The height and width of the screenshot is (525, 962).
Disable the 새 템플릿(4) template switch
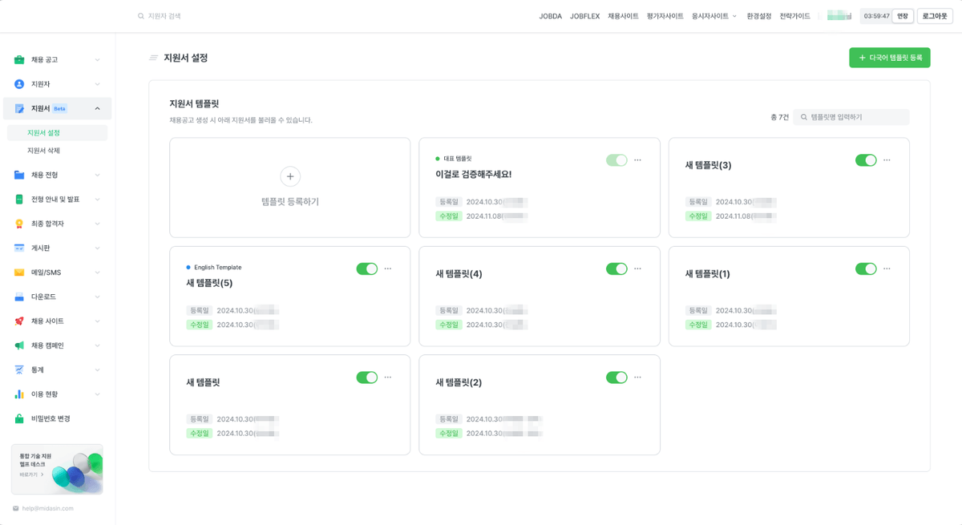coord(616,269)
